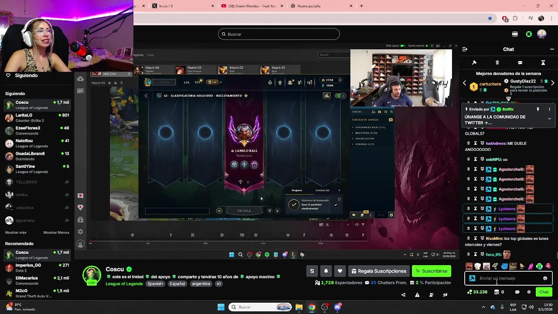This screenshot has height=314, width=558.
Task: Open the Siguiendo heart section header
Action: tap(22, 75)
